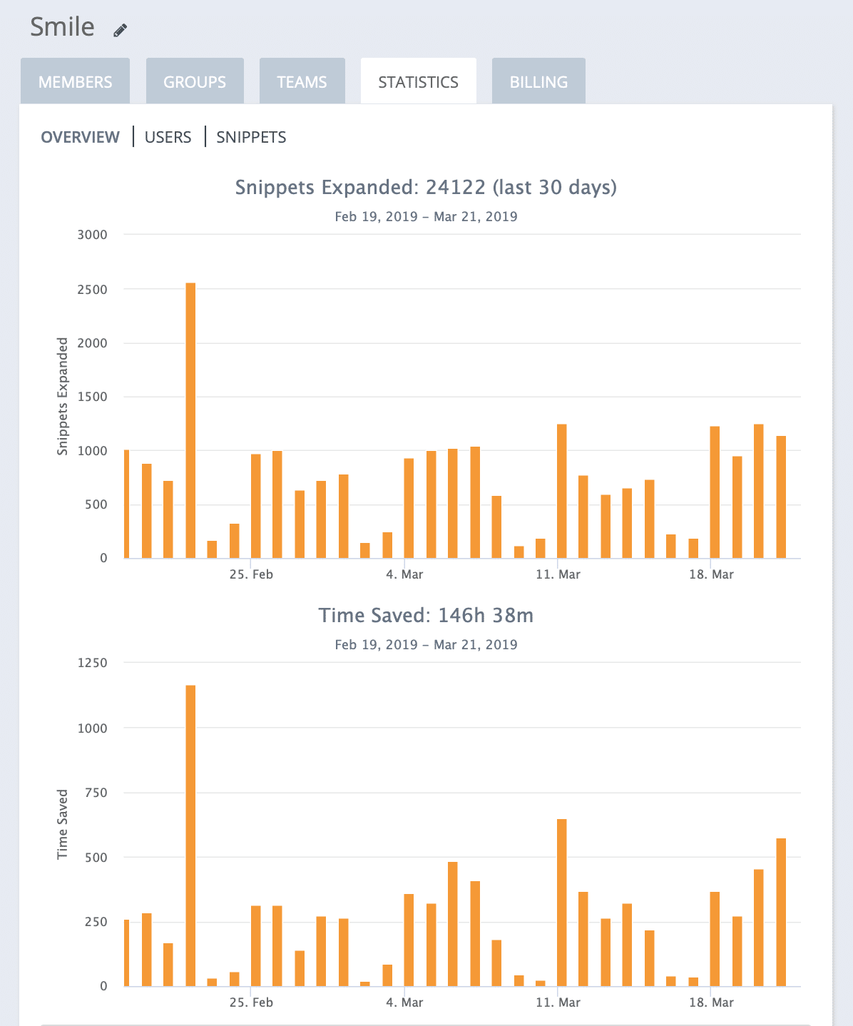
Task: Click the 25. Feb label under Snippets Expanded chart
Action: coord(251,574)
